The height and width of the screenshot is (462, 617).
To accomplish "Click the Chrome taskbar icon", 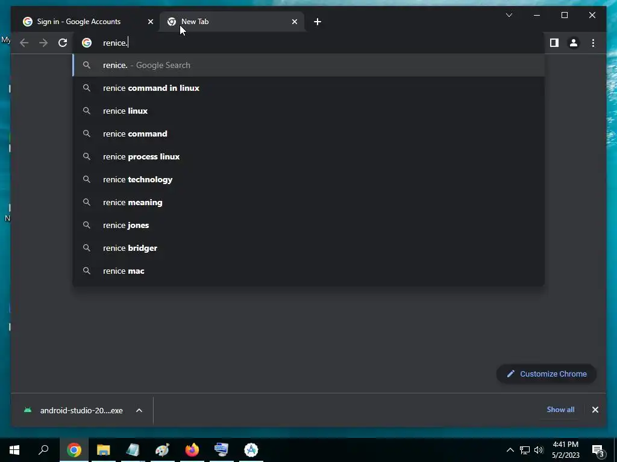I will click(x=74, y=450).
